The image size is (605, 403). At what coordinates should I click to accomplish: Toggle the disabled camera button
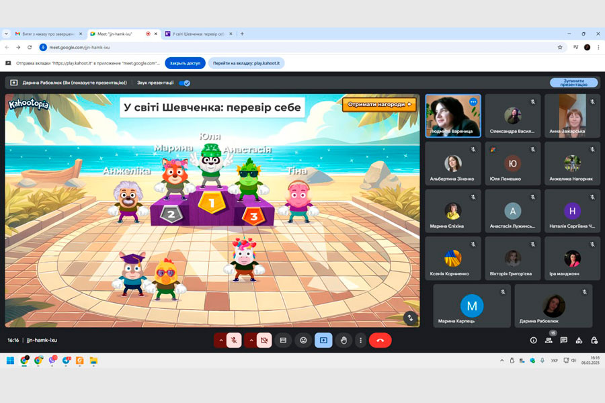[x=264, y=340]
